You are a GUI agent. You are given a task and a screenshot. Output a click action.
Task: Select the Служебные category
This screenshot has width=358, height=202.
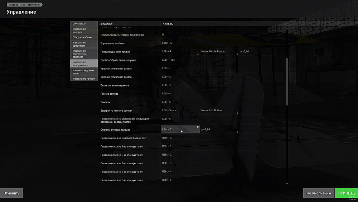pos(84,24)
